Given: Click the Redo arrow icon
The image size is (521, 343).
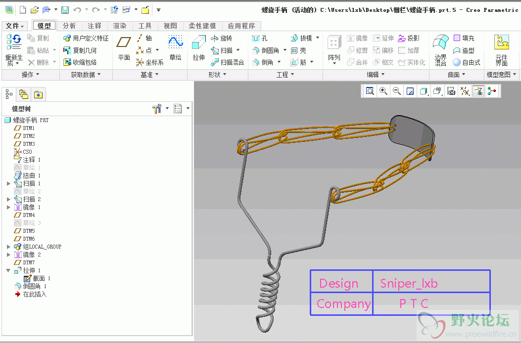Looking at the screenshot, I should pos(95,10).
